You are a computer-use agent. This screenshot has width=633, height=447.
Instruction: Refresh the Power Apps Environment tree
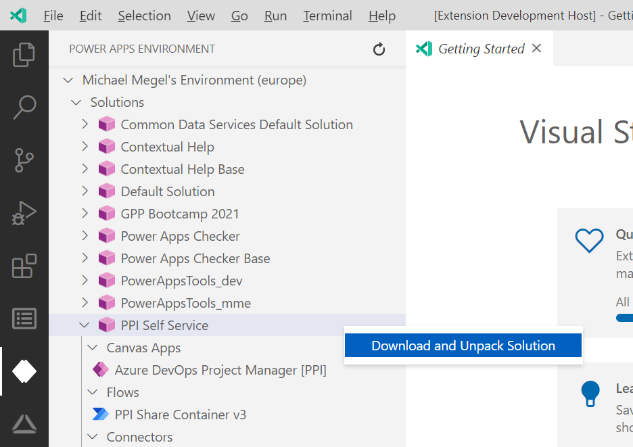[379, 49]
